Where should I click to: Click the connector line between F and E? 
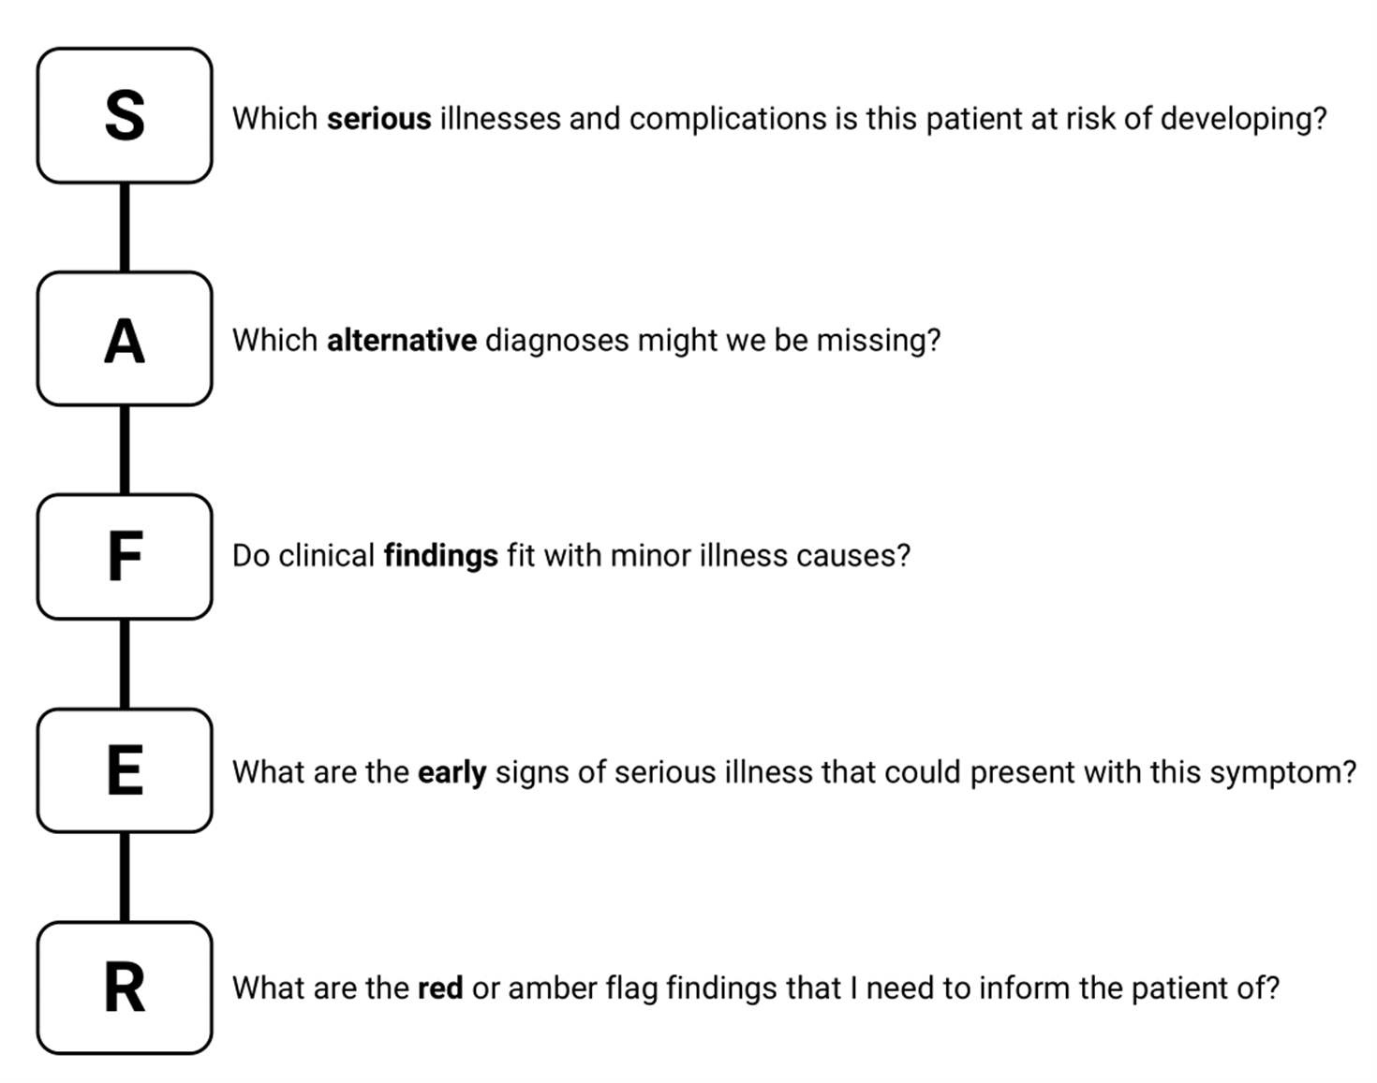click(x=125, y=664)
